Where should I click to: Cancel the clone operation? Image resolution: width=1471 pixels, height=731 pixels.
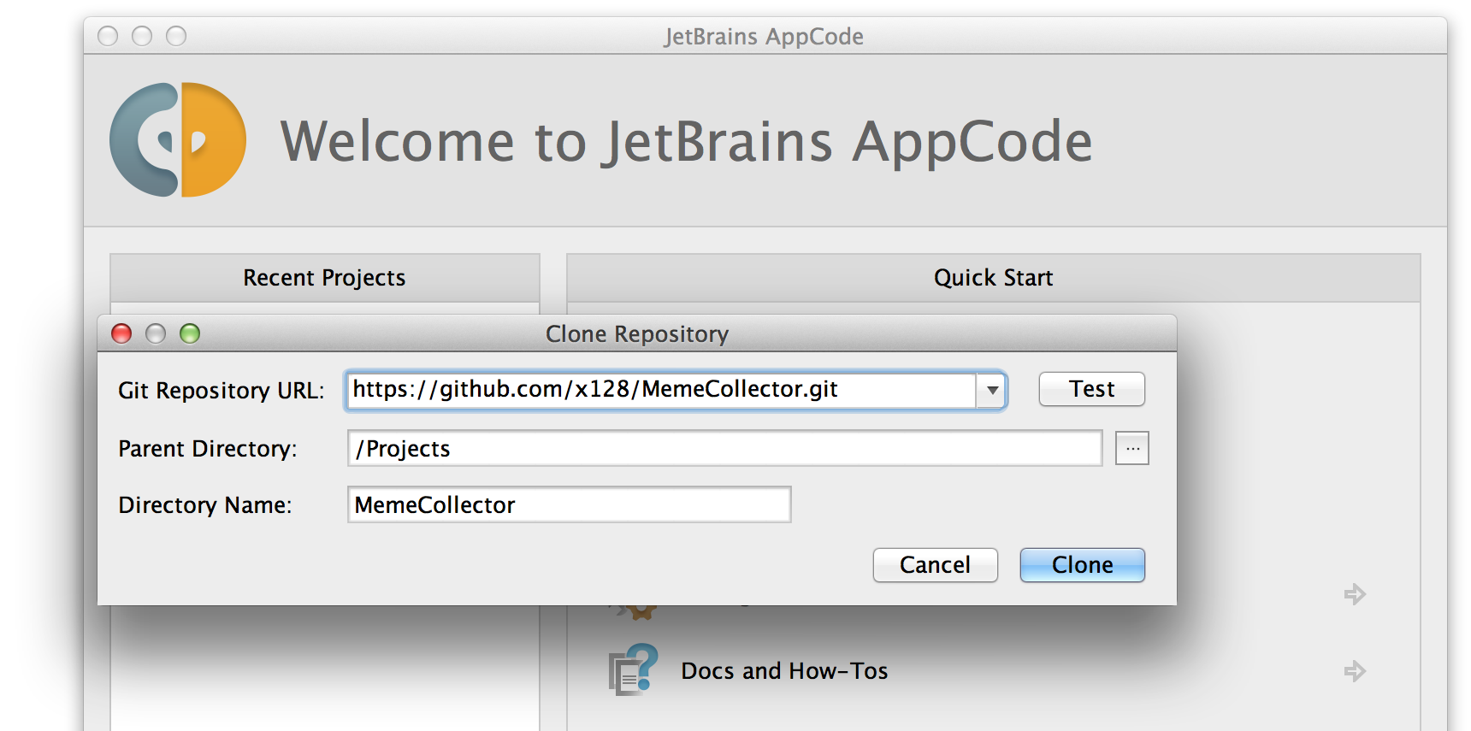coord(935,565)
